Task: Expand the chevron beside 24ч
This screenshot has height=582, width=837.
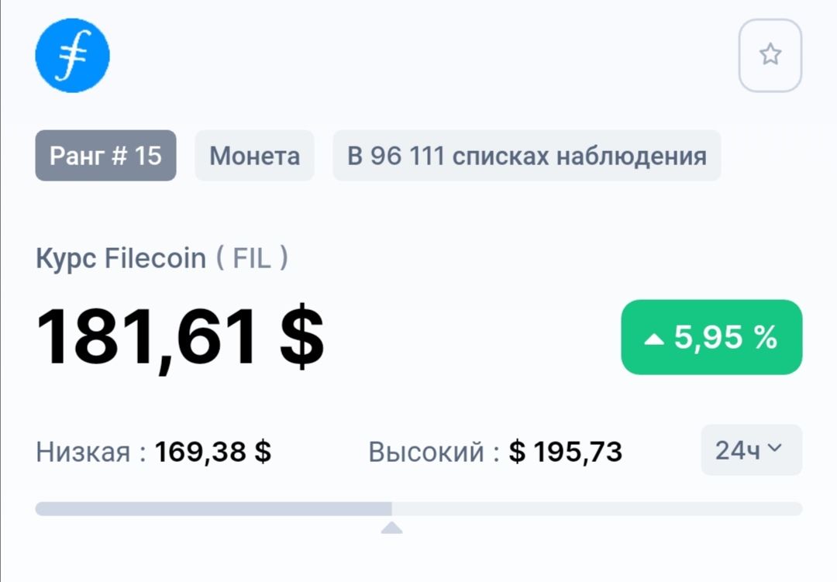Action: coord(774,449)
